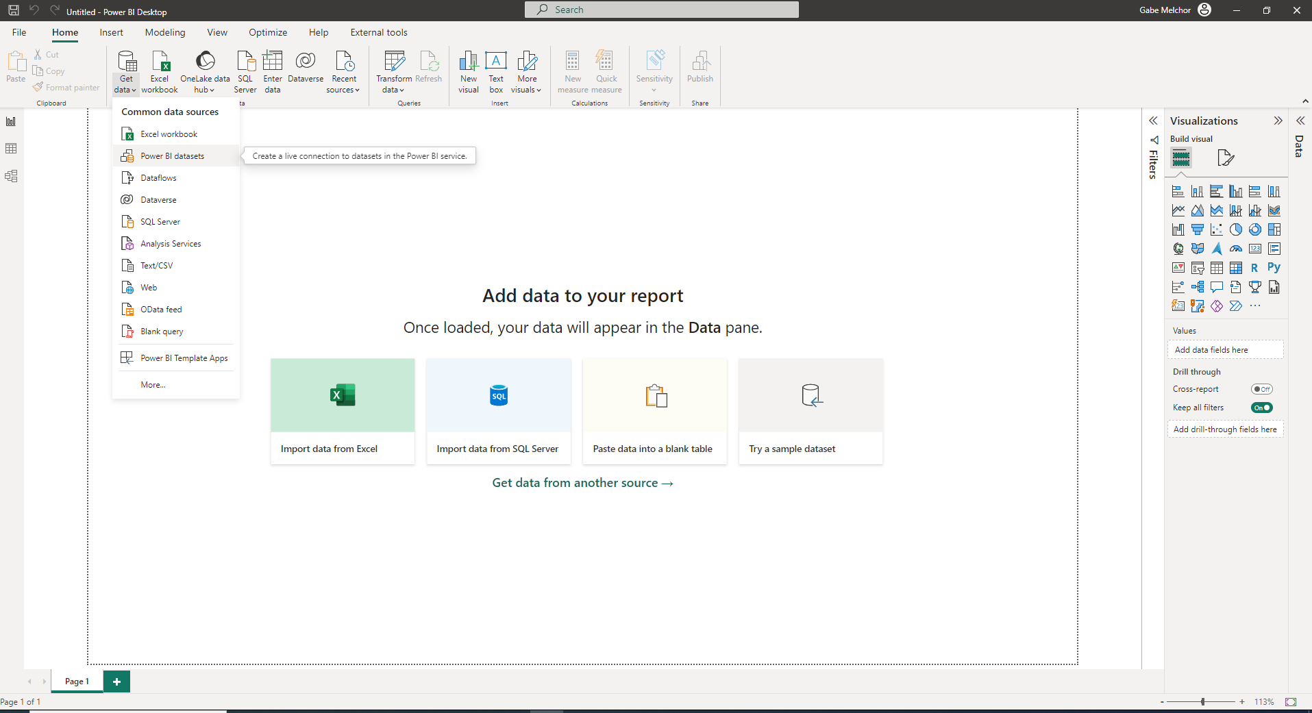Select the R script visual

coord(1254,268)
